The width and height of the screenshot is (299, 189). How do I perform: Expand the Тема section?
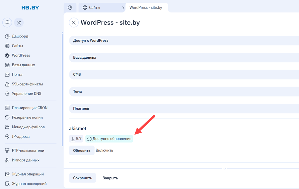184,92
